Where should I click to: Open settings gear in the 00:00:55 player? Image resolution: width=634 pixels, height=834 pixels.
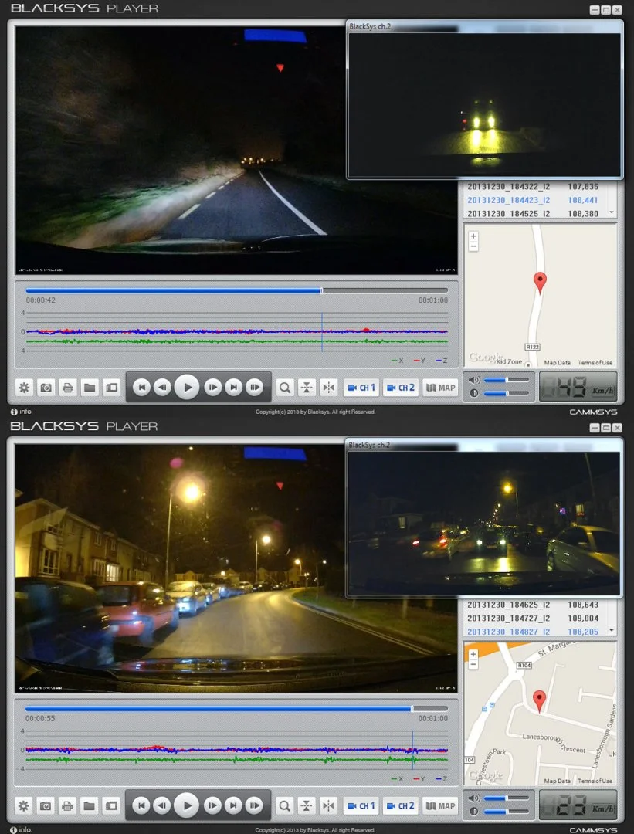[x=24, y=805]
